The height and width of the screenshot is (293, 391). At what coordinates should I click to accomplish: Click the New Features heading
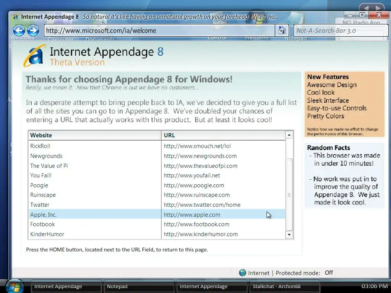(328, 77)
